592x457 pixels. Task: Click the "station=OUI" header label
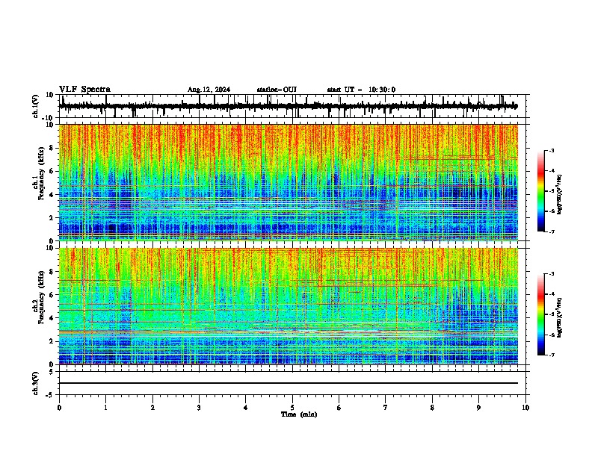click(277, 90)
